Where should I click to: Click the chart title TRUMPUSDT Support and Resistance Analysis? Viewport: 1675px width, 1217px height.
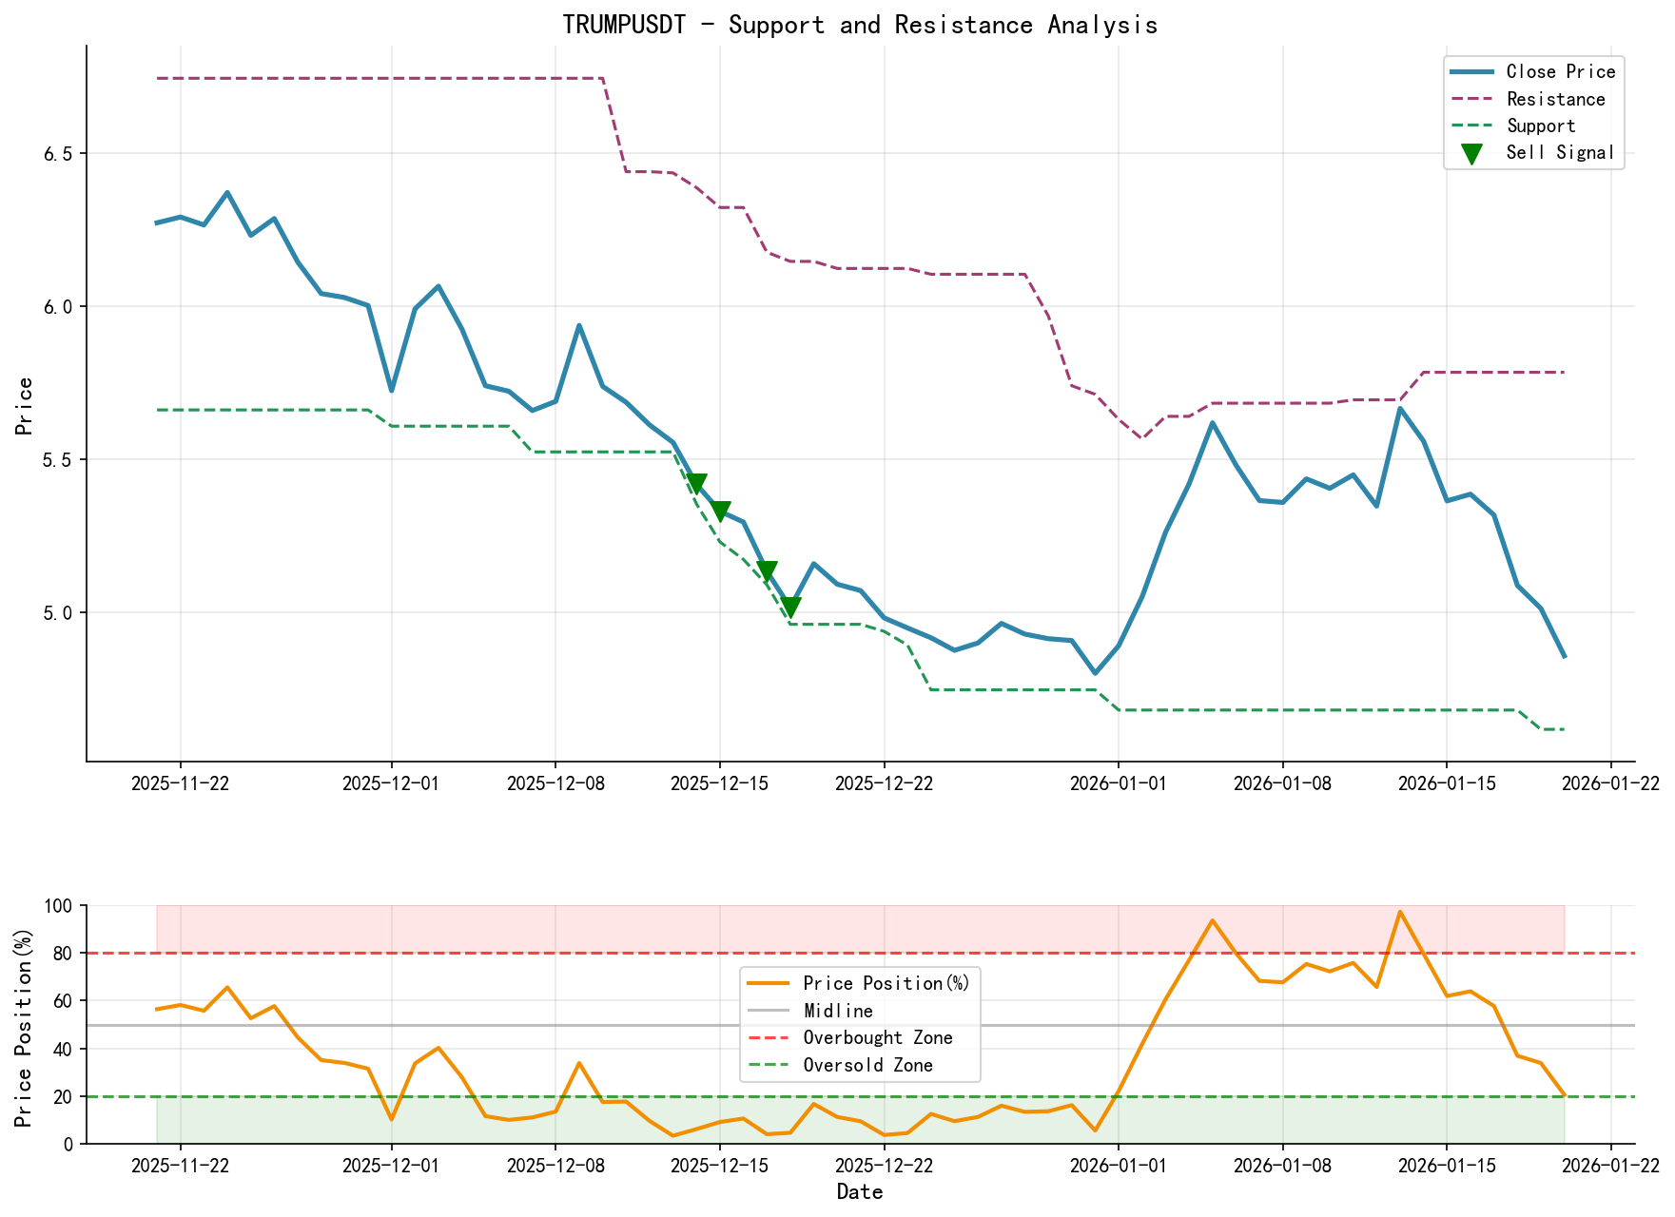pos(861,25)
